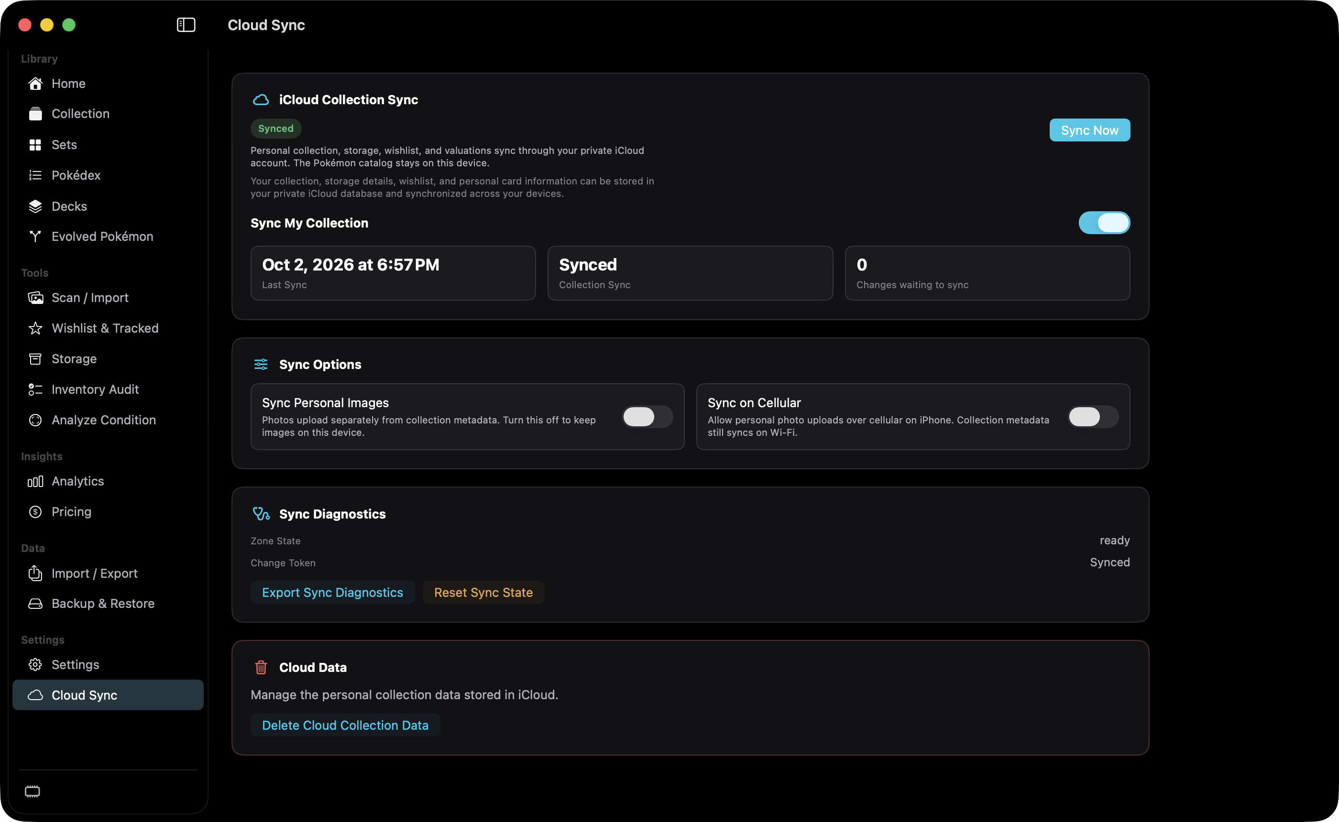Click the Inventory Audit checklist icon
Viewport: 1339px width, 822px height.
coord(35,389)
